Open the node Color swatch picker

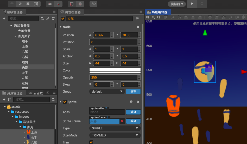point(115,70)
